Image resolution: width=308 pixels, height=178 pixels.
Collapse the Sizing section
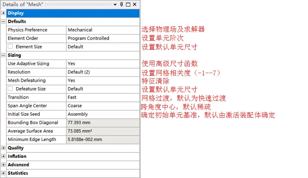point(3,55)
